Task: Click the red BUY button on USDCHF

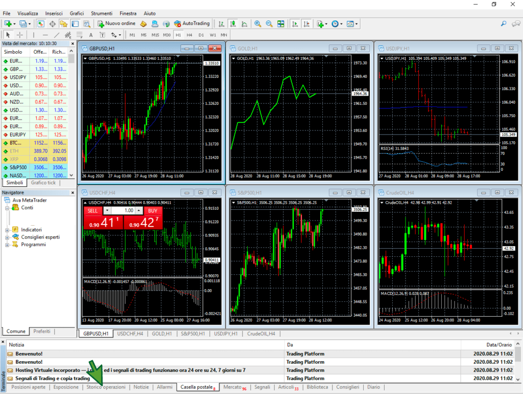Action: tap(153, 211)
